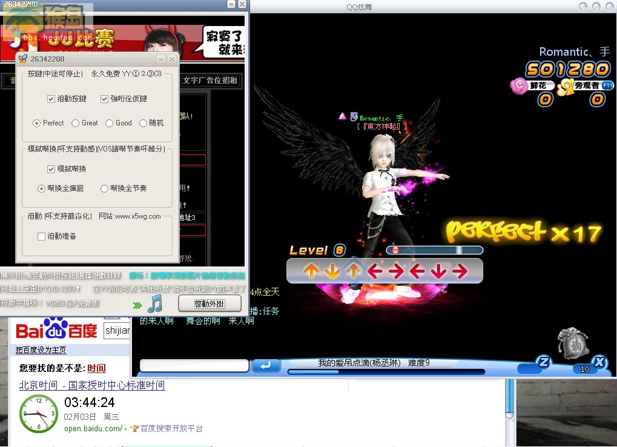Screen dimensions: 617x447
Task: Open the 北京时间 - 国家授时中心标准时间 result
Action: point(92,385)
